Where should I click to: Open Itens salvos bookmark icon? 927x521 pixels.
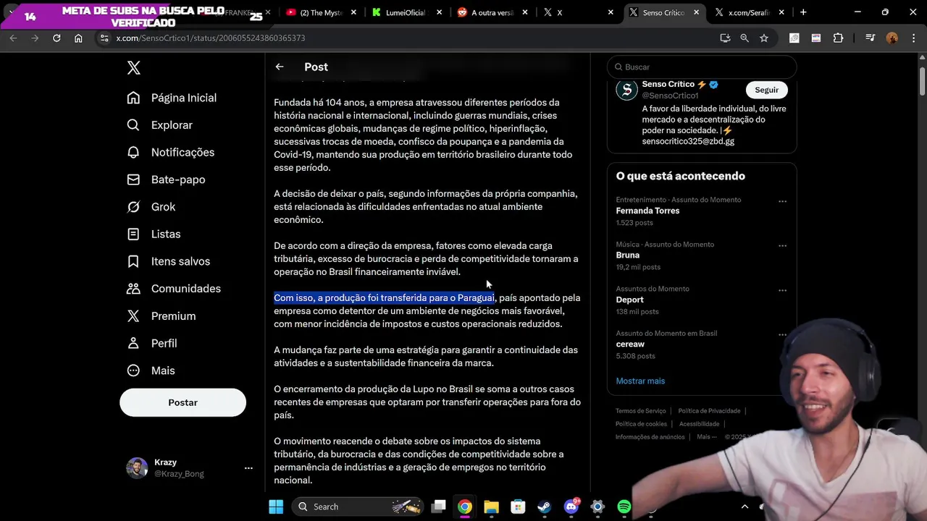(133, 261)
